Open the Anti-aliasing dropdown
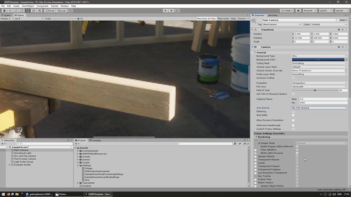Screen dimensions: 351x197 (x=320, y=108)
